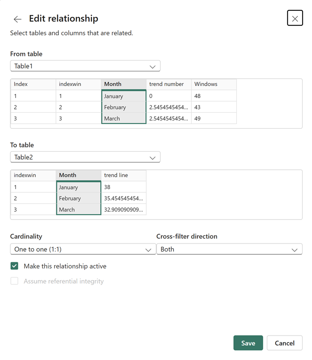312x360 pixels.
Task: Click the March cell in Table2
Action: point(78,210)
